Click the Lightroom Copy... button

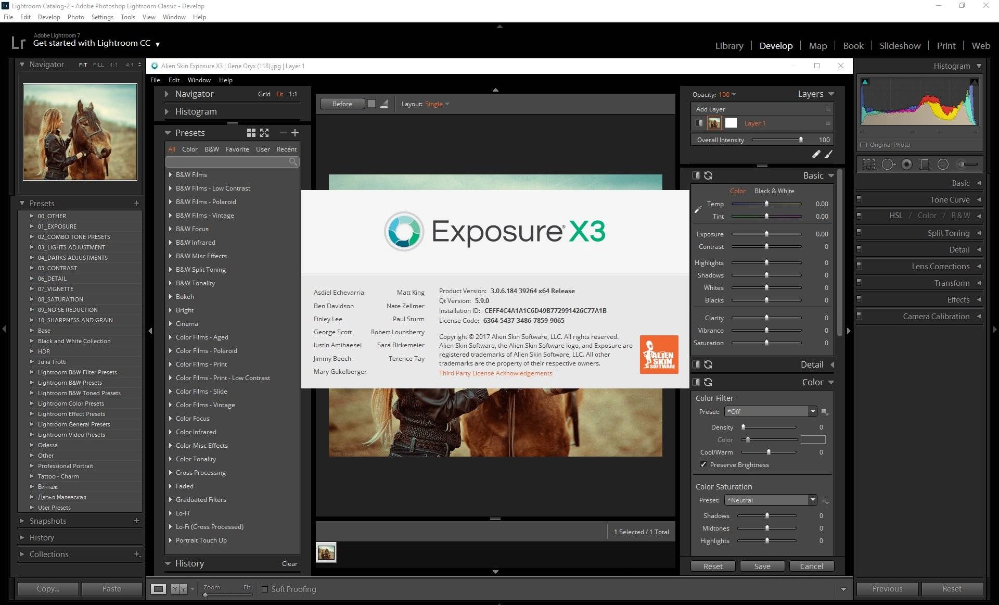point(48,589)
